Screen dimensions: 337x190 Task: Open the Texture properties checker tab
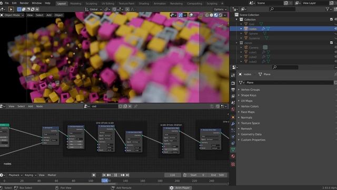click(x=233, y=164)
